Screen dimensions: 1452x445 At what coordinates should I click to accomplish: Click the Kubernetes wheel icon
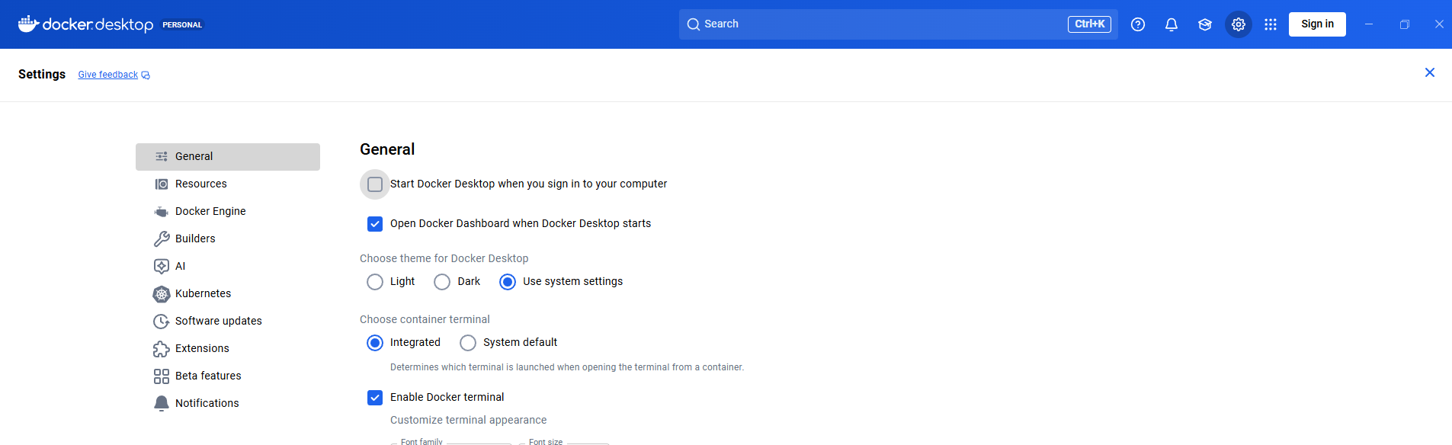[x=162, y=293]
